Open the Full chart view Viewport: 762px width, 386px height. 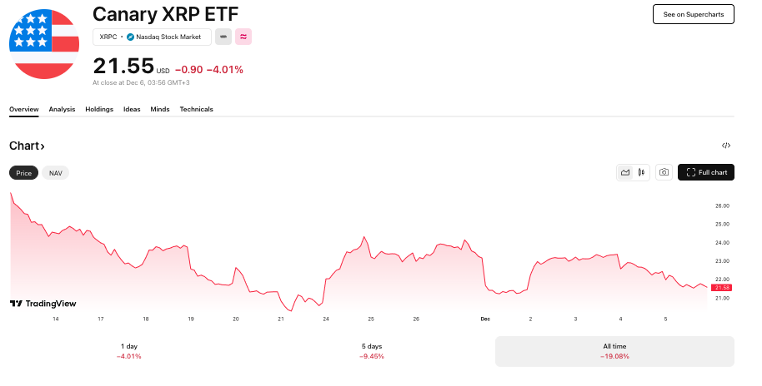pyautogui.click(x=706, y=172)
